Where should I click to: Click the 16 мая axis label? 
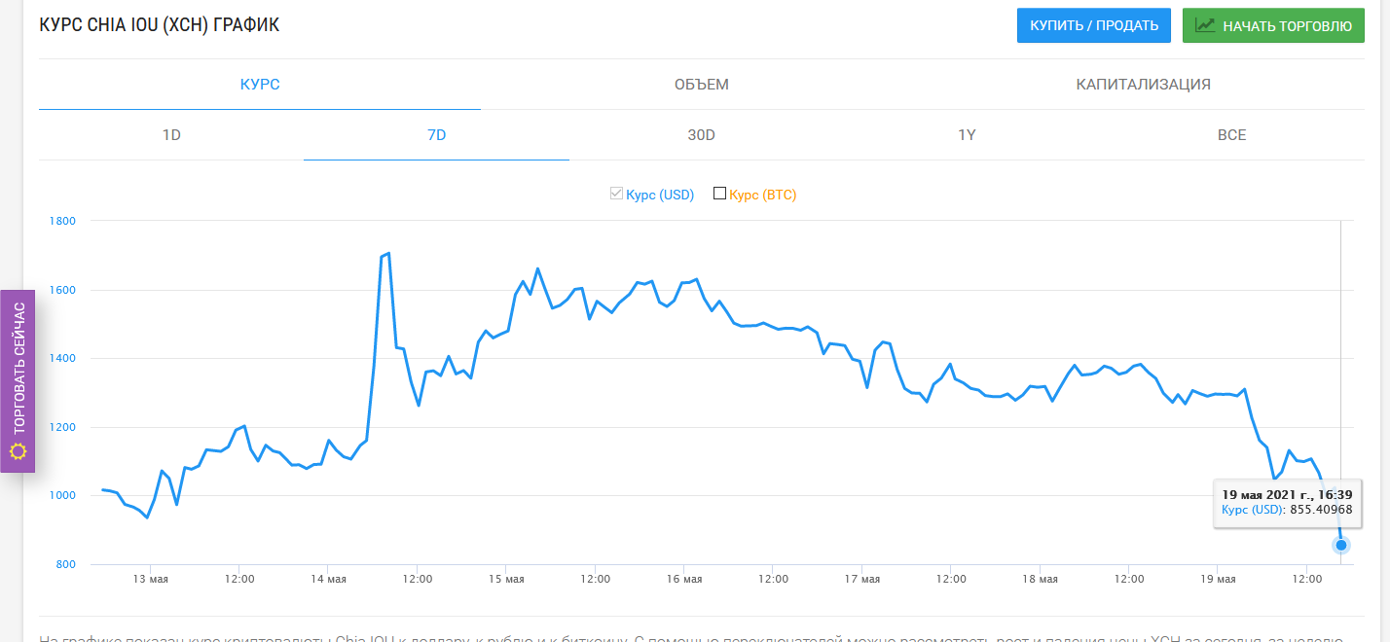pyautogui.click(x=684, y=579)
